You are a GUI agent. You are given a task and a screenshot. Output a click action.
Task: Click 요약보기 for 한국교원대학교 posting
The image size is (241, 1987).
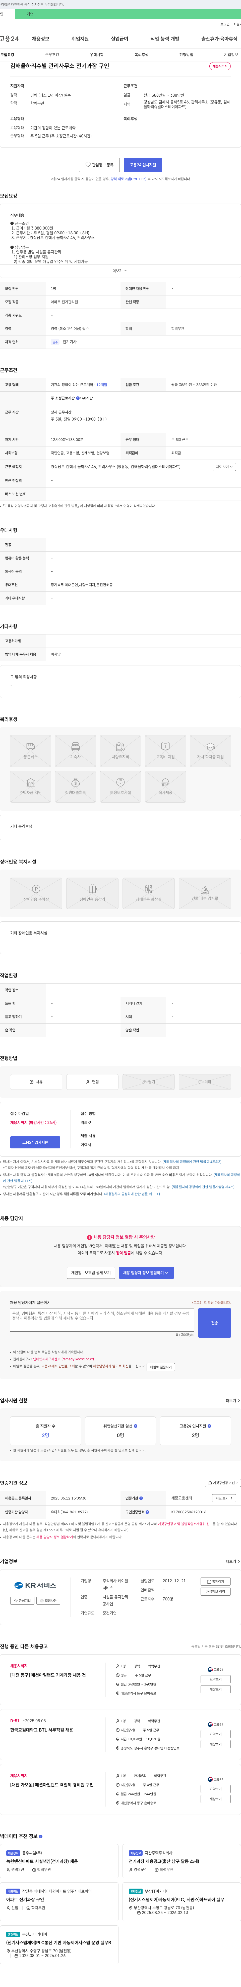216,1734
